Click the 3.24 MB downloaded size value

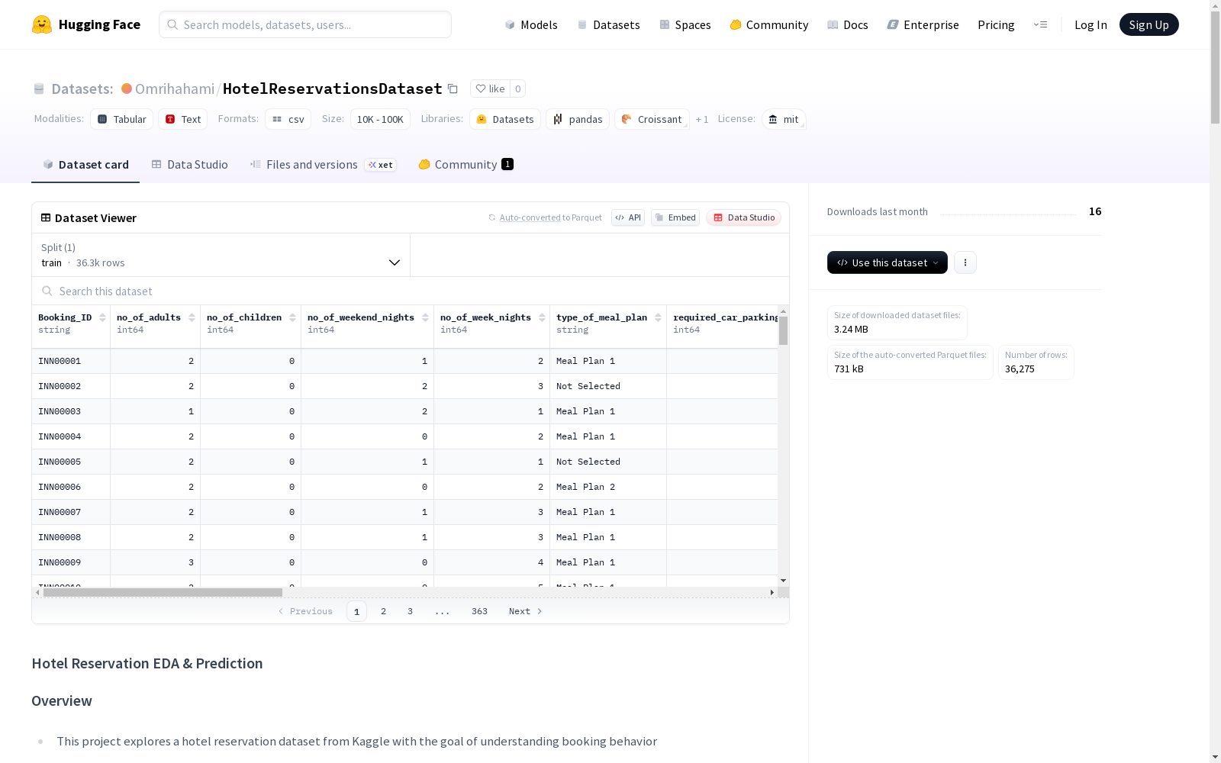click(851, 329)
